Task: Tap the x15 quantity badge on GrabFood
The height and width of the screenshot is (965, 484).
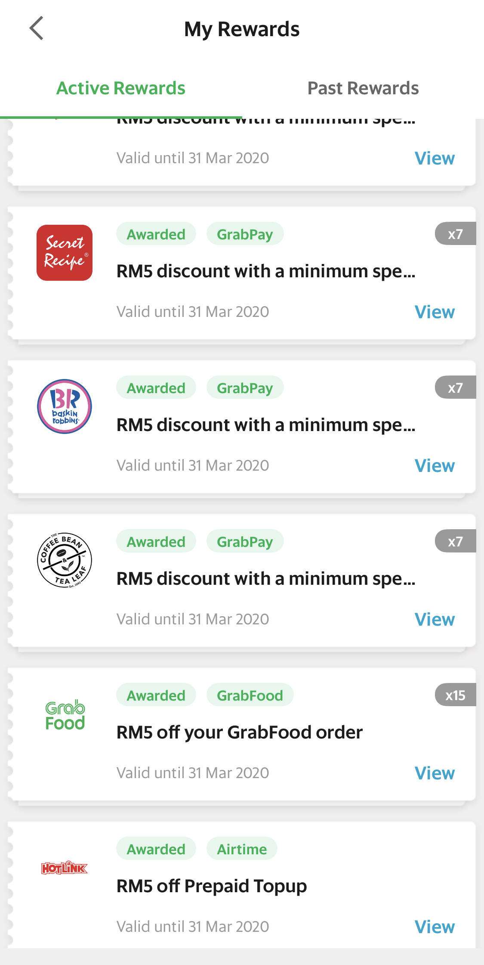Action: coord(455,695)
